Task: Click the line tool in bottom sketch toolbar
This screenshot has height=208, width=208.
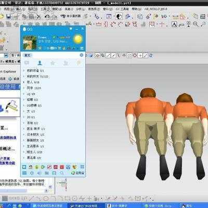Action: [32, 198]
